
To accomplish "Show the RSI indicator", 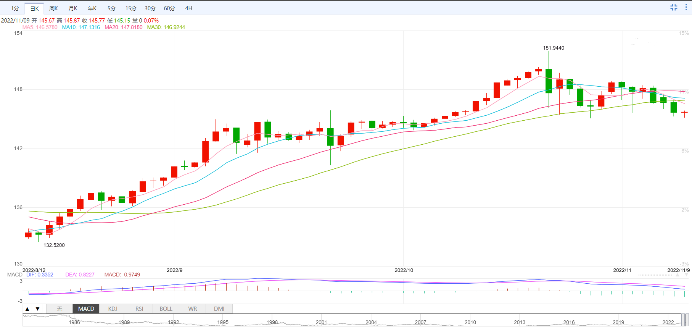I will click(x=139, y=309).
